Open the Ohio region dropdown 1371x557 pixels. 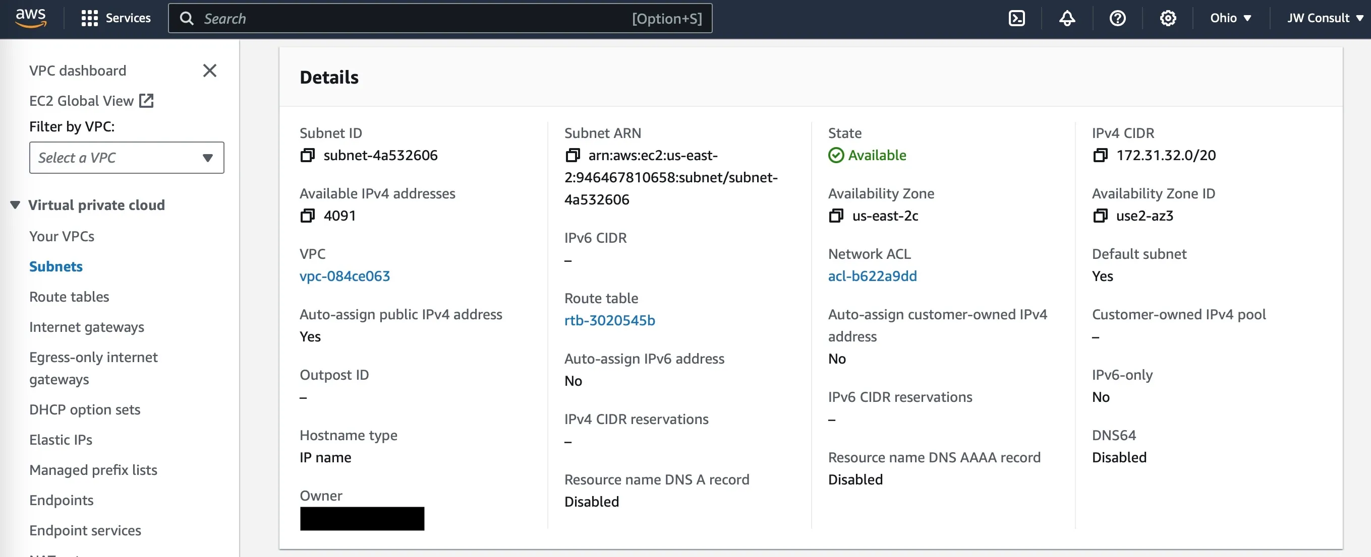tap(1229, 18)
